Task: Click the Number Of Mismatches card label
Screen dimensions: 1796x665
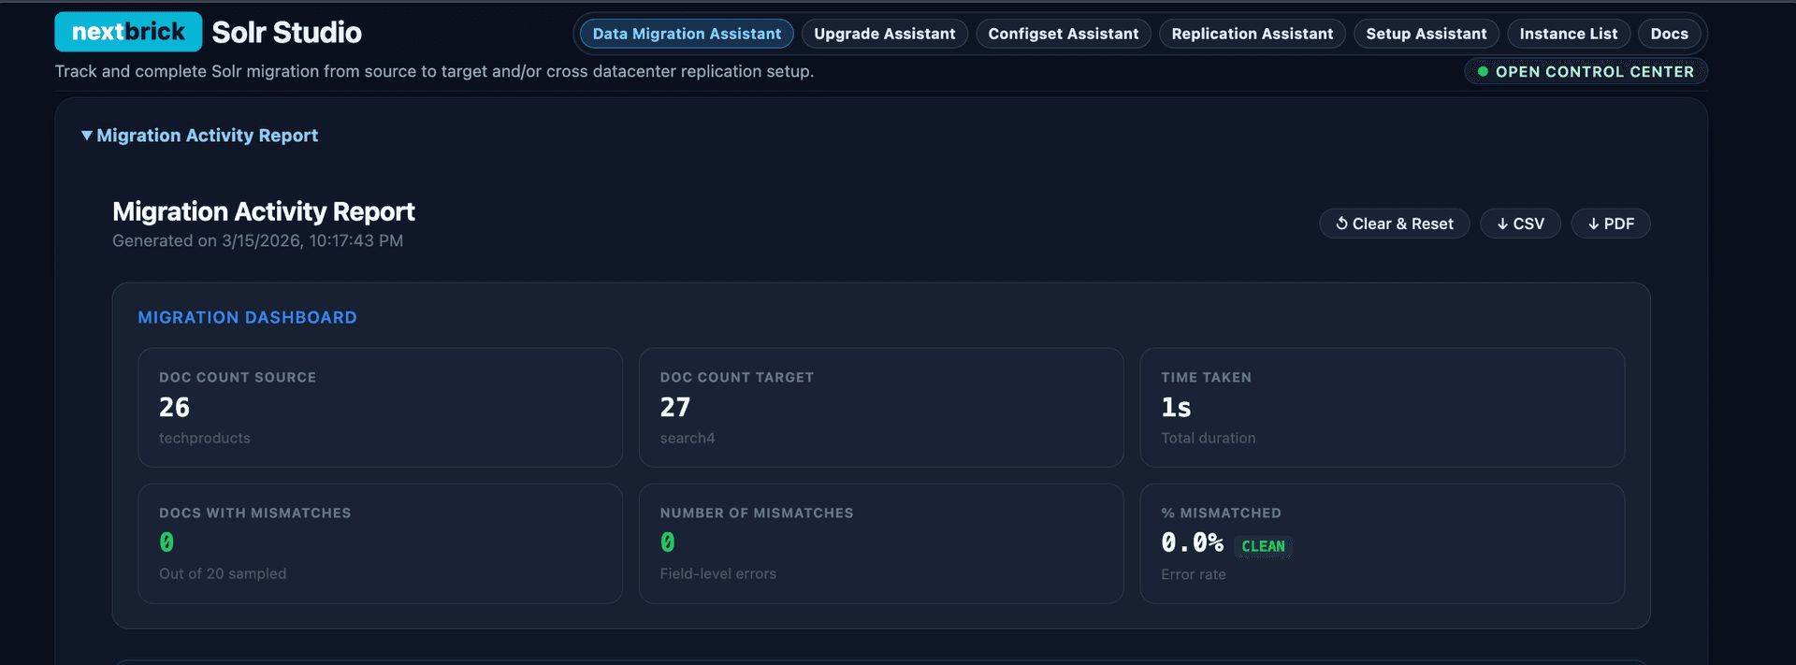Action: pyautogui.click(x=757, y=513)
